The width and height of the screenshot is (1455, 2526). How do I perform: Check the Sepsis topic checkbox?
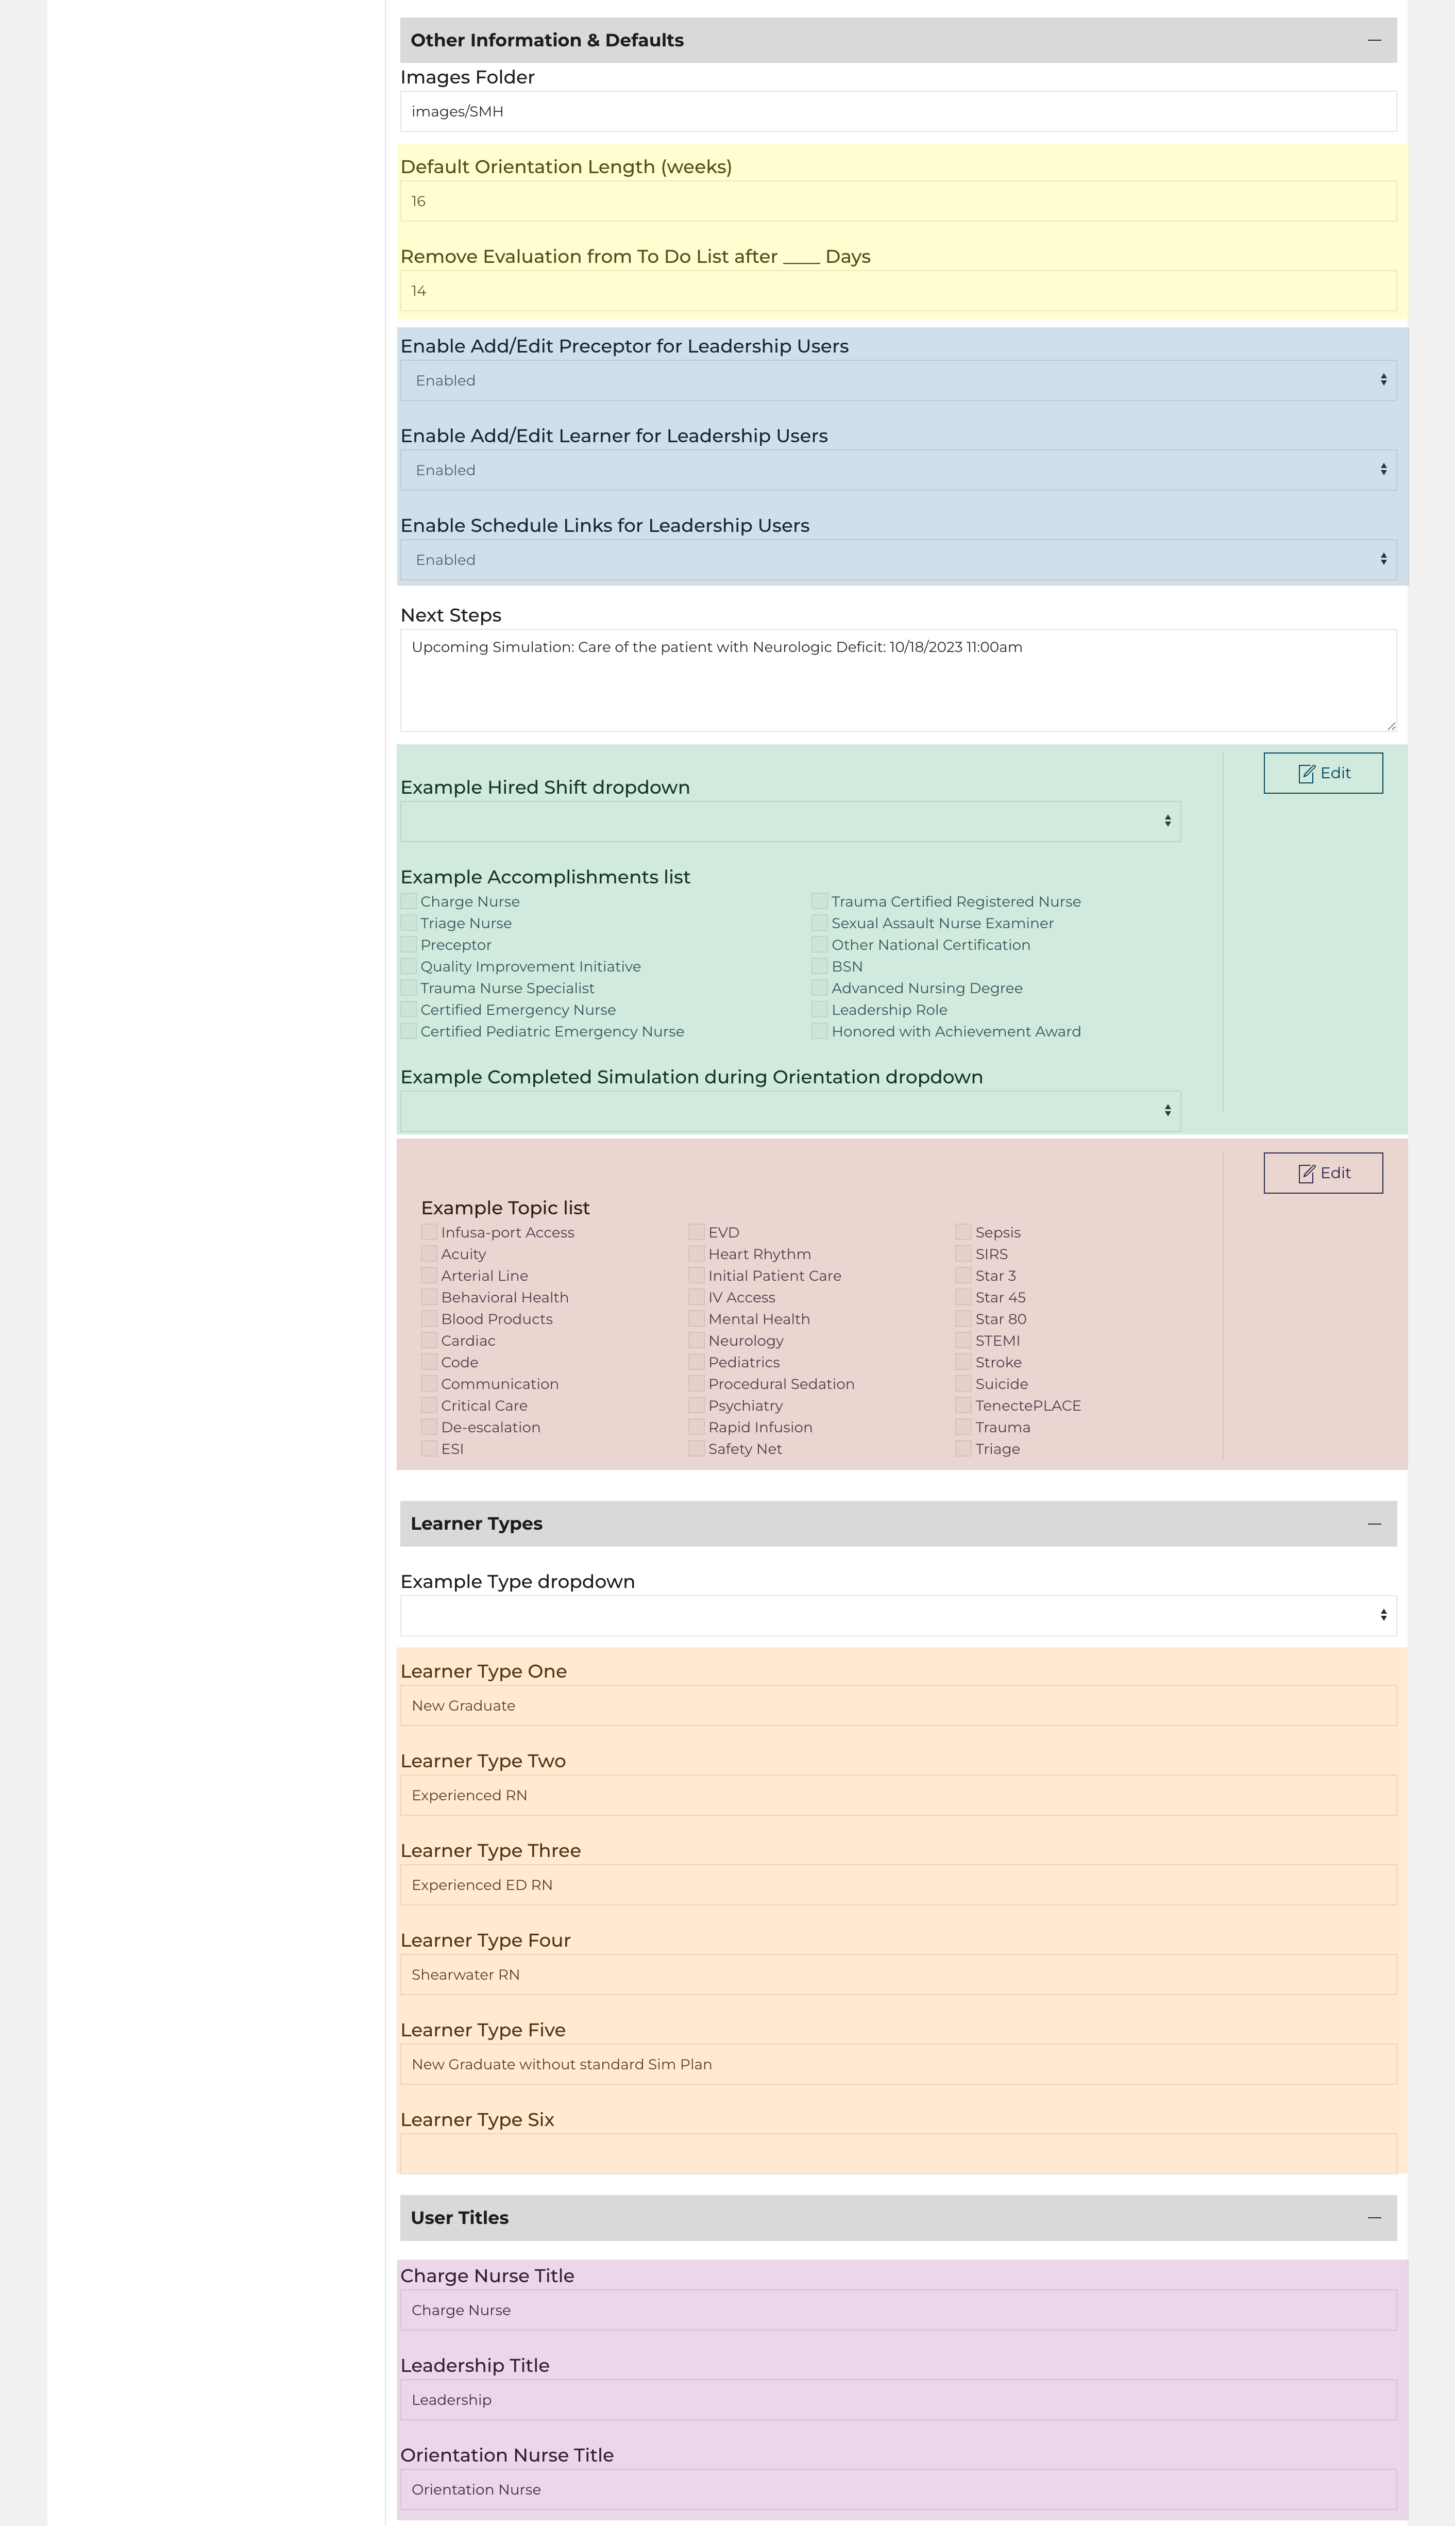point(963,1231)
